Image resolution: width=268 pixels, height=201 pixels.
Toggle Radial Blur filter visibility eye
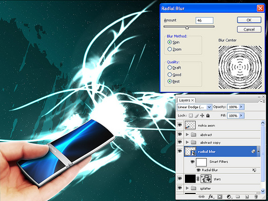(x=198, y=170)
